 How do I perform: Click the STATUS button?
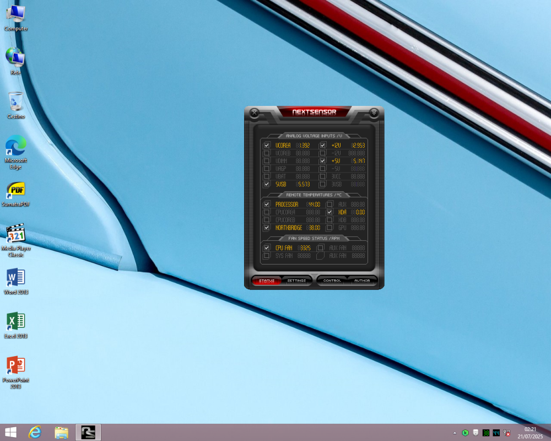(x=266, y=281)
